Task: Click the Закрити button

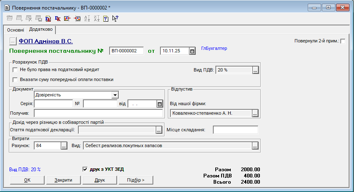Action: pos(63,180)
